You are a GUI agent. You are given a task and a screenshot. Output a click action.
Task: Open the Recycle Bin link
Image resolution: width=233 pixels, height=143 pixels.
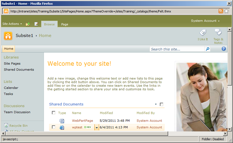[19, 126]
